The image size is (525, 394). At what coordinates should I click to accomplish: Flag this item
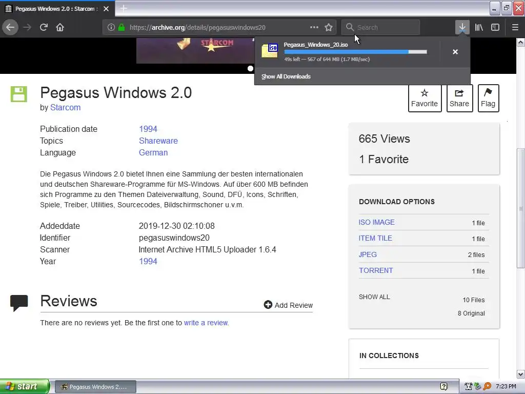tap(488, 98)
